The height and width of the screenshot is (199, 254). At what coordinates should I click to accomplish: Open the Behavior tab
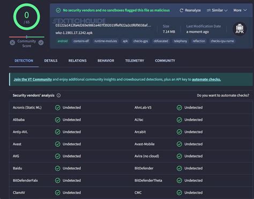[x=106, y=61]
